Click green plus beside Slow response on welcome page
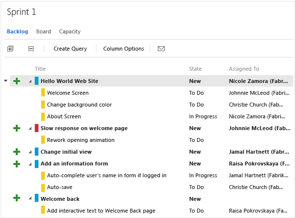 [17, 128]
